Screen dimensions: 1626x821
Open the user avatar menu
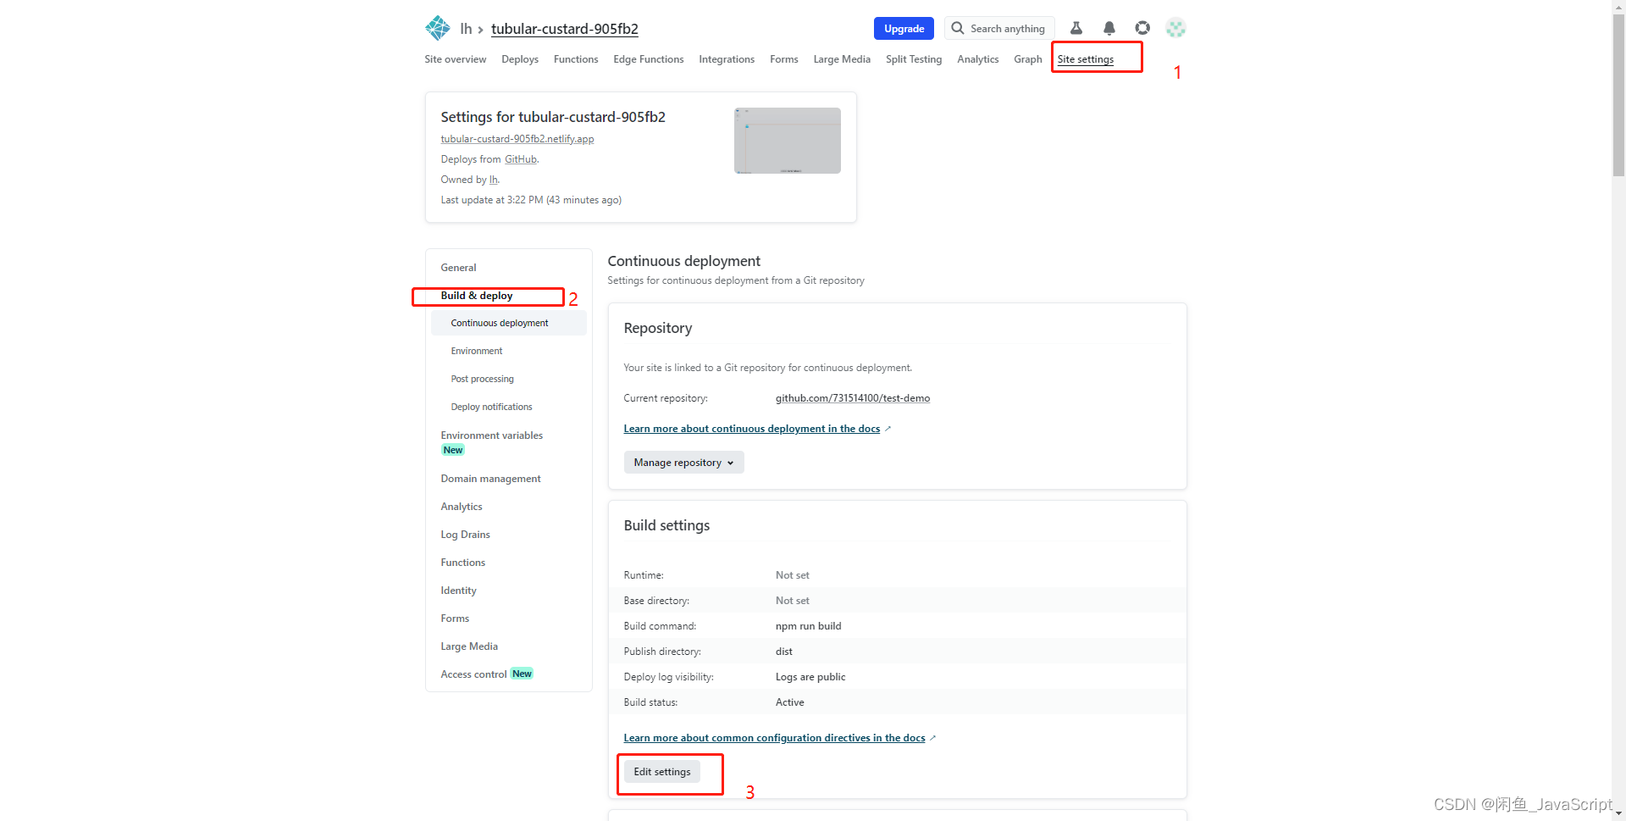tap(1175, 28)
